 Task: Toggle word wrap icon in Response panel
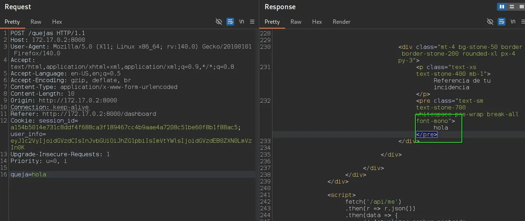[x=502, y=22]
